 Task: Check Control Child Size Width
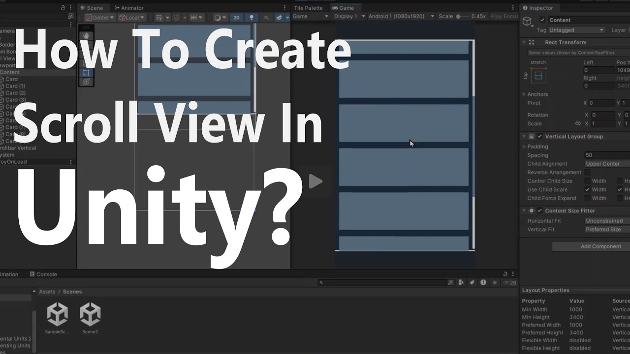pos(587,181)
